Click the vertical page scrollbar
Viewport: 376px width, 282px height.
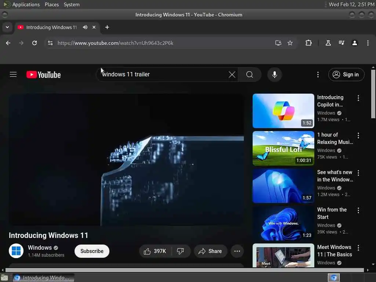click(x=373, y=94)
